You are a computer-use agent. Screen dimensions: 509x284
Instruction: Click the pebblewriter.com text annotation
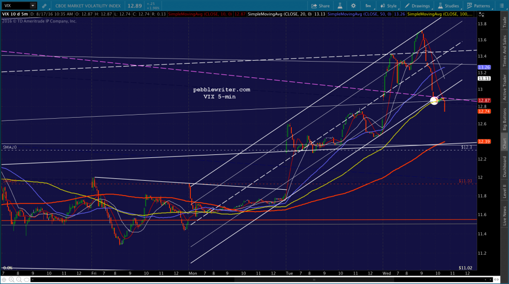click(222, 89)
